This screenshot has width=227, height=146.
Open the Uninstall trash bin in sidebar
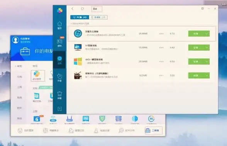coord(59,95)
